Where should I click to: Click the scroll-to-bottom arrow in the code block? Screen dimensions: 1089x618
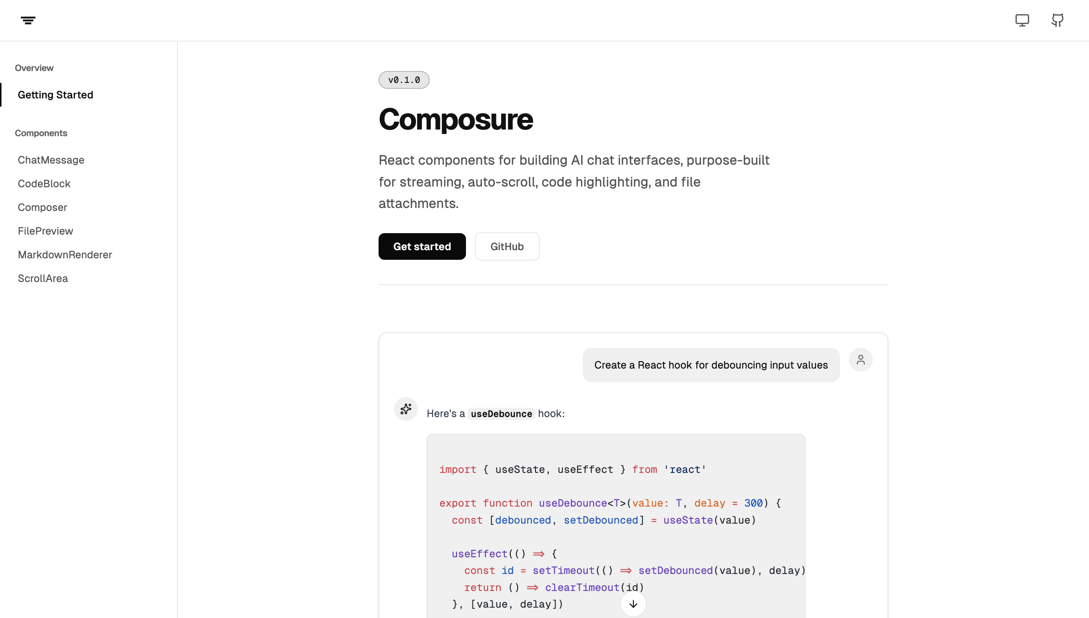click(x=633, y=604)
